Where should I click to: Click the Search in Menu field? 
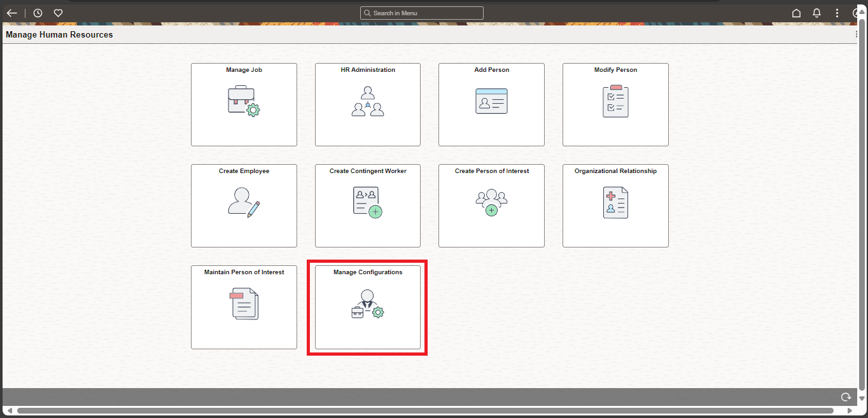(421, 13)
